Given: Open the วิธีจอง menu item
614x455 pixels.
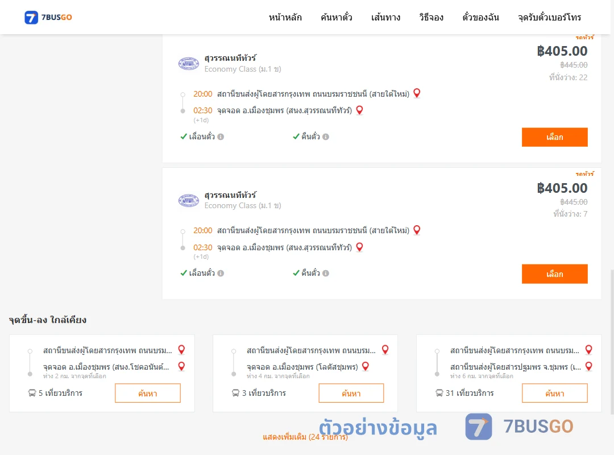Looking at the screenshot, I should click(x=431, y=17).
